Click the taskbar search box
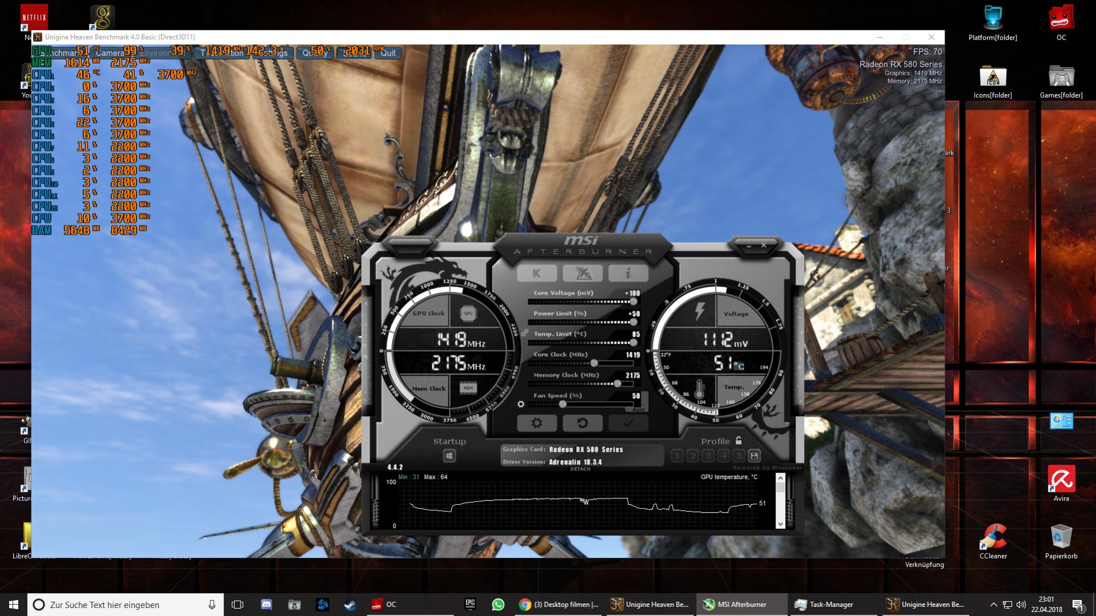 [x=125, y=605]
